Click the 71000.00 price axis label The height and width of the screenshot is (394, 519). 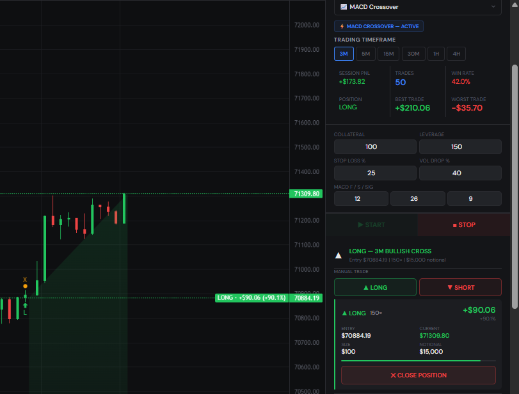(x=307, y=269)
